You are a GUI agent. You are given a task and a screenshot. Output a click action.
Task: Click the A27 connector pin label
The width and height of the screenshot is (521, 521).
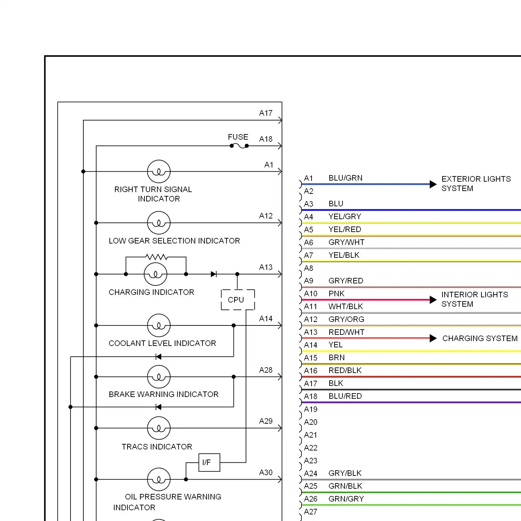311,512
